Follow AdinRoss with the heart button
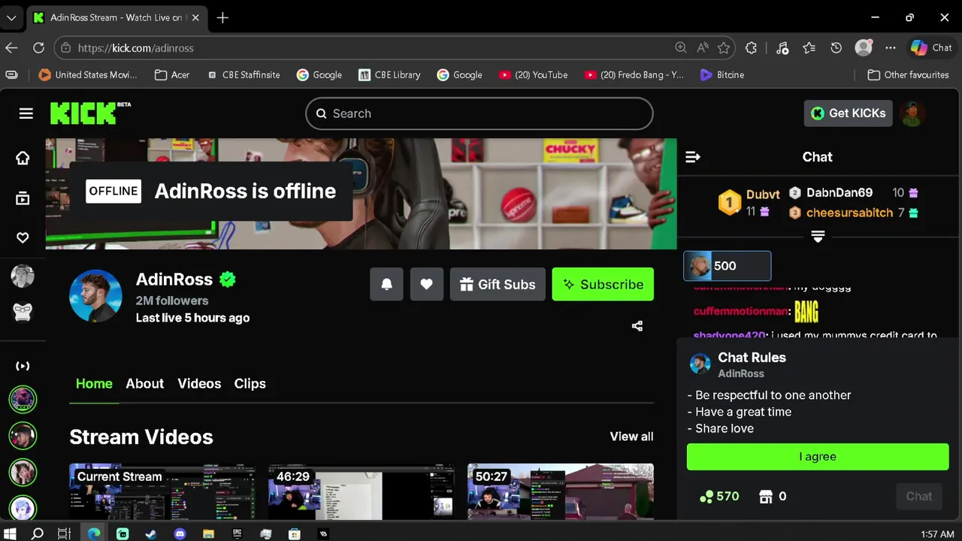The image size is (962, 541). 426,284
